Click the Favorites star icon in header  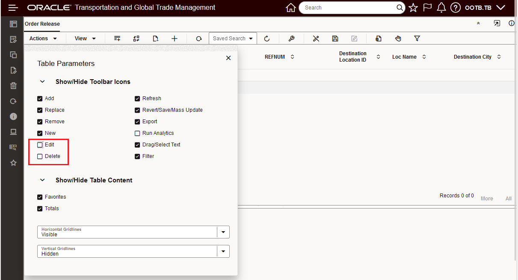413,8
